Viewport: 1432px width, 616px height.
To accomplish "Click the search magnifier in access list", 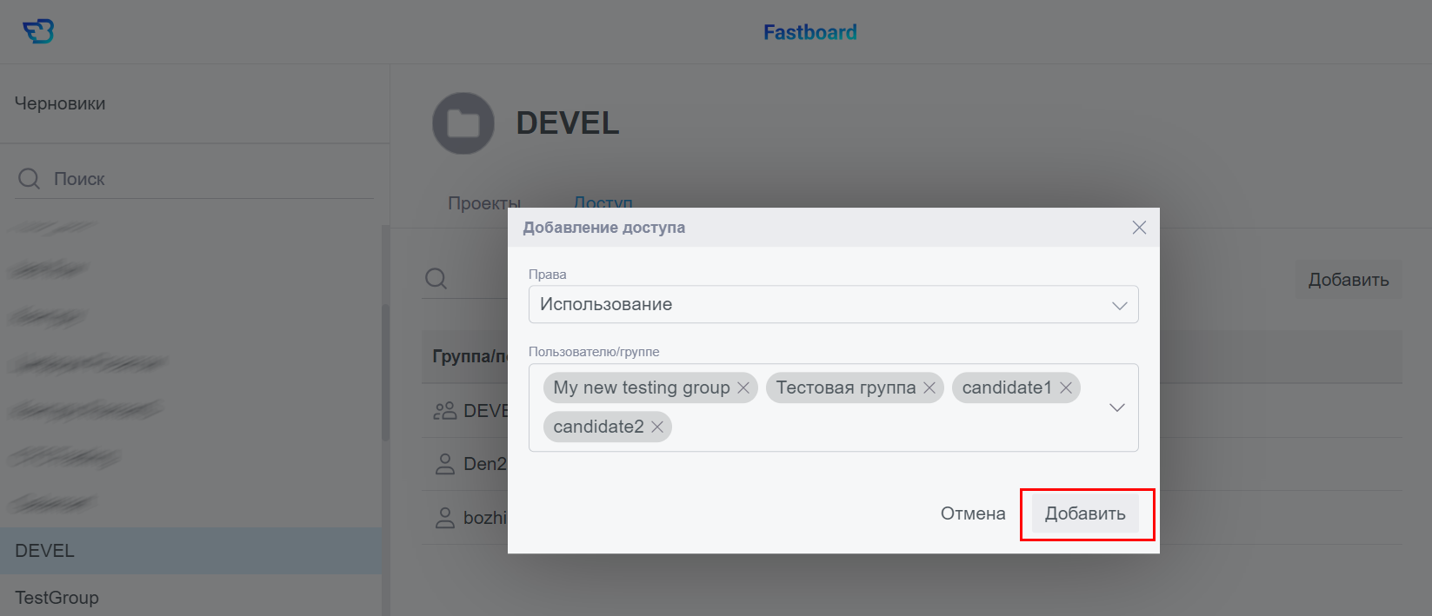I will tap(436, 279).
